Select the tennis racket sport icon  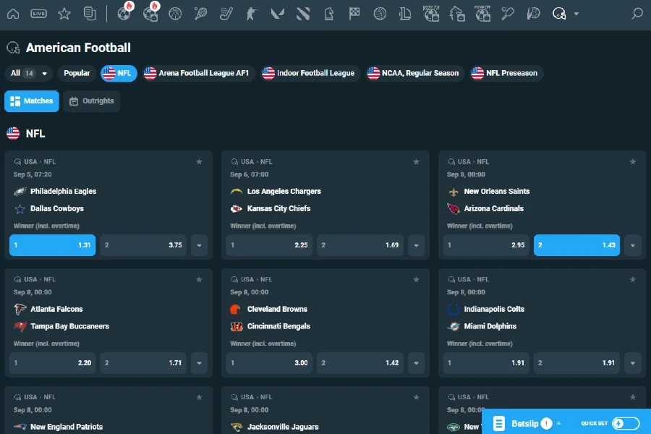pos(200,14)
